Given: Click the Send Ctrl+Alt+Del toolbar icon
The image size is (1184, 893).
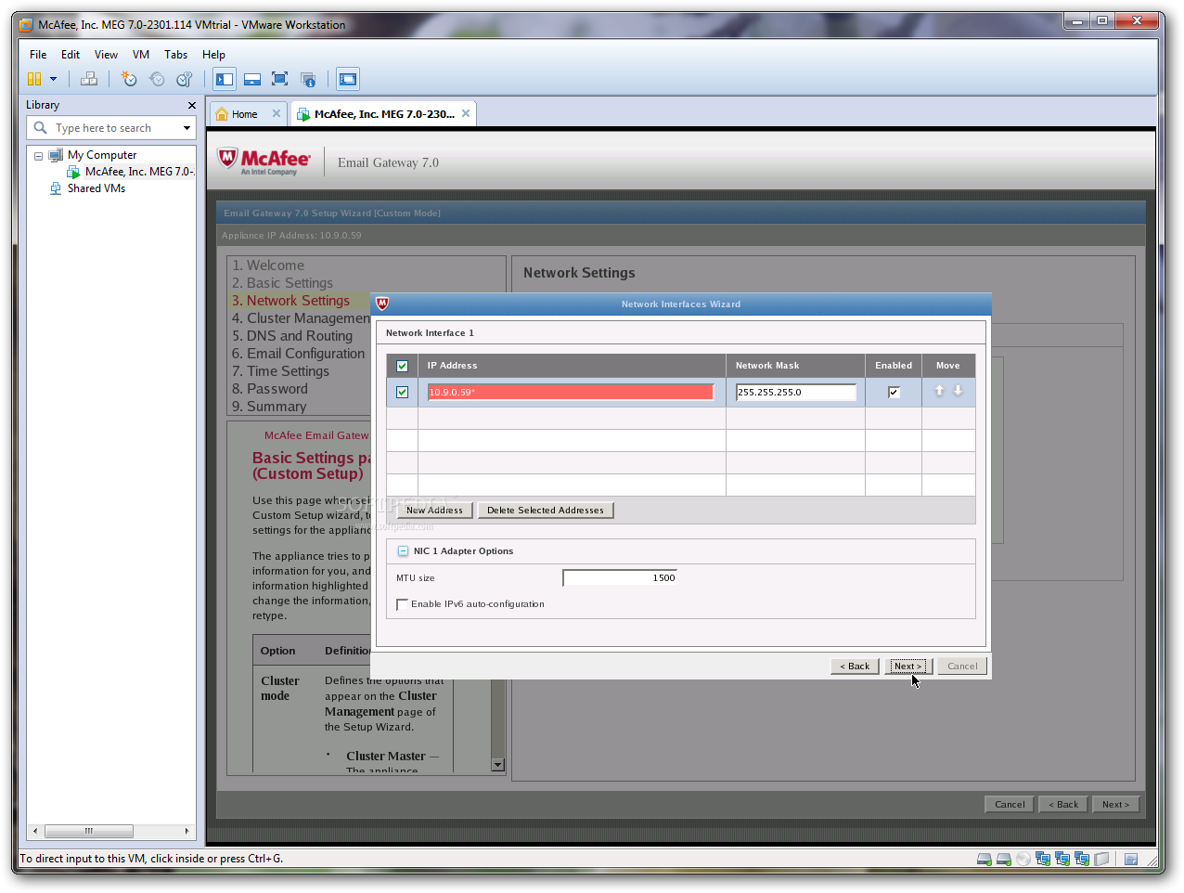Looking at the screenshot, I should pyautogui.click(x=89, y=79).
